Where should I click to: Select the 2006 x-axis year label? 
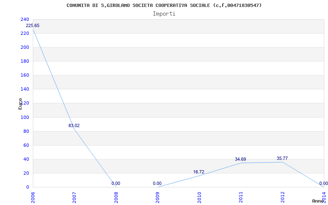(x=33, y=197)
